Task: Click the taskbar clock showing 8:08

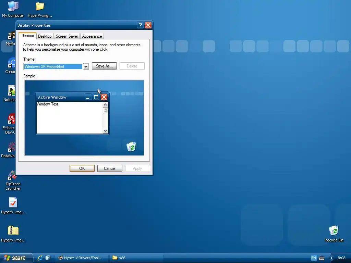Action: 341,258
